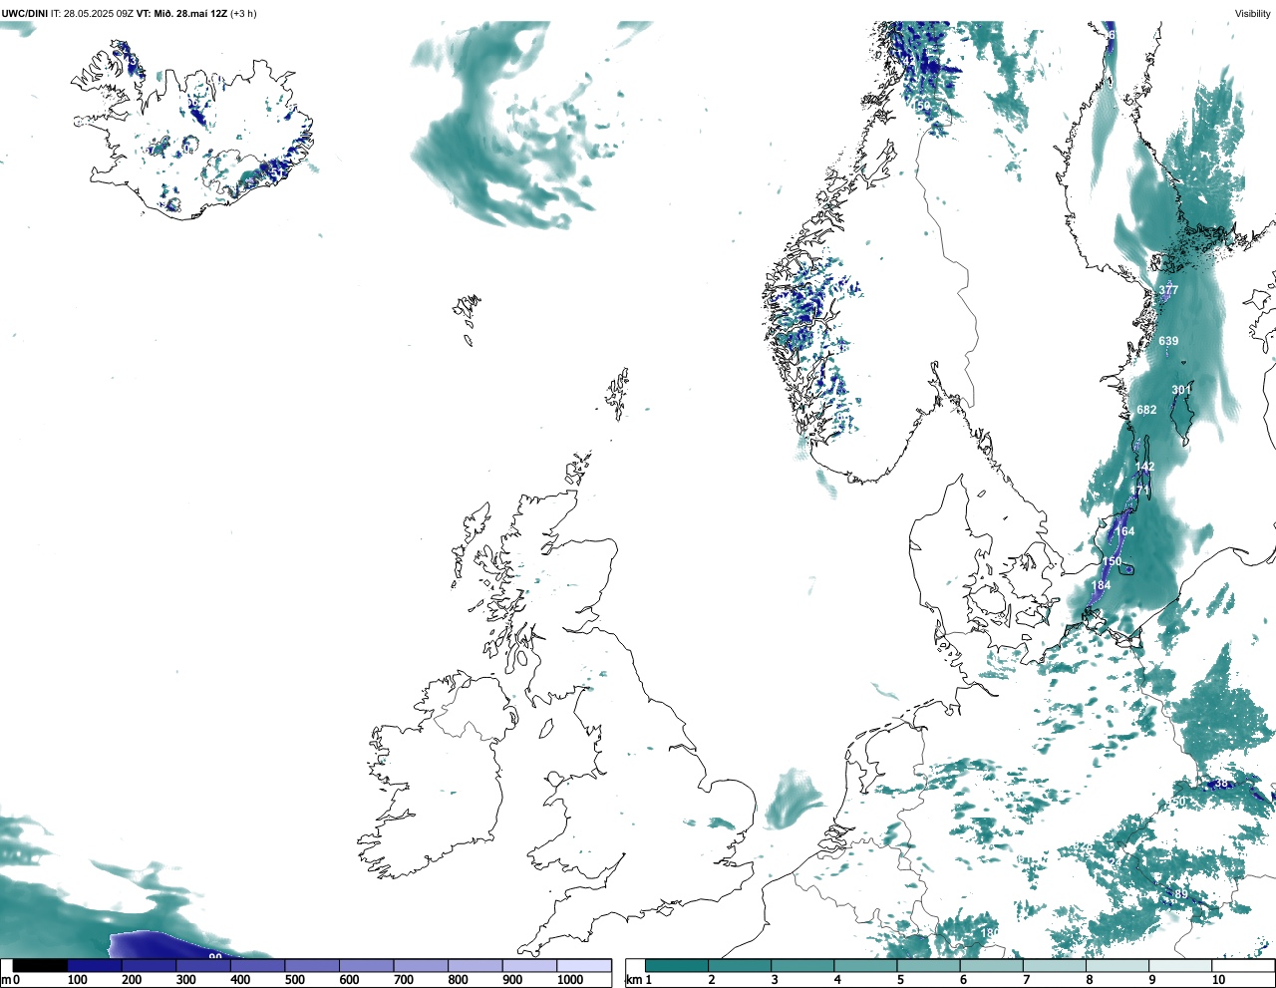
Task: Click the 'VT: Mið. 28.maí 12Z' valid time
Action: pyautogui.click(x=181, y=13)
